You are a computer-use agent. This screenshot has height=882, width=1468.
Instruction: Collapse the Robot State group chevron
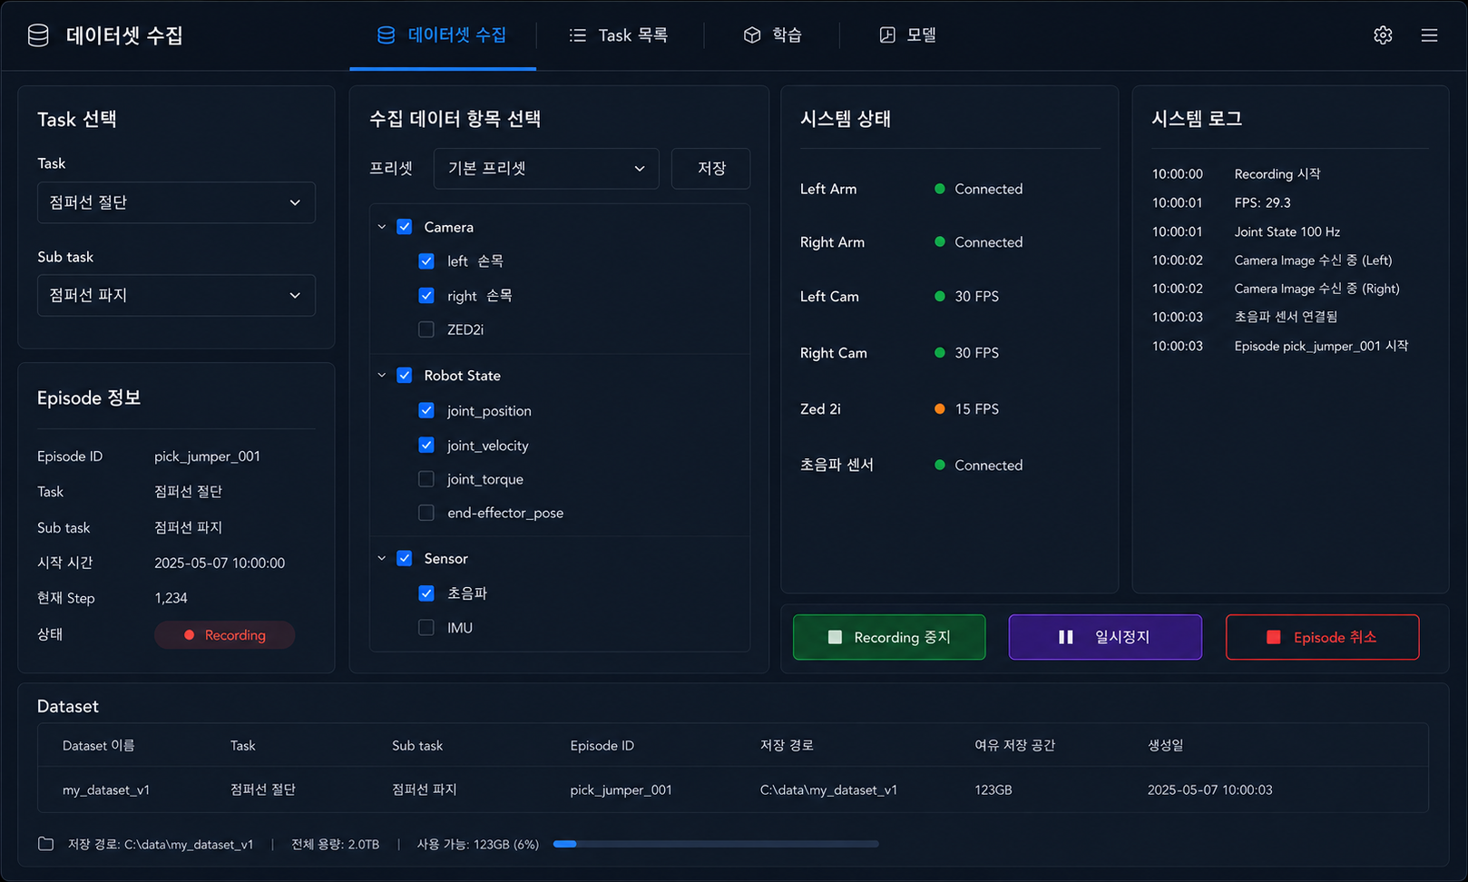pyautogui.click(x=382, y=376)
